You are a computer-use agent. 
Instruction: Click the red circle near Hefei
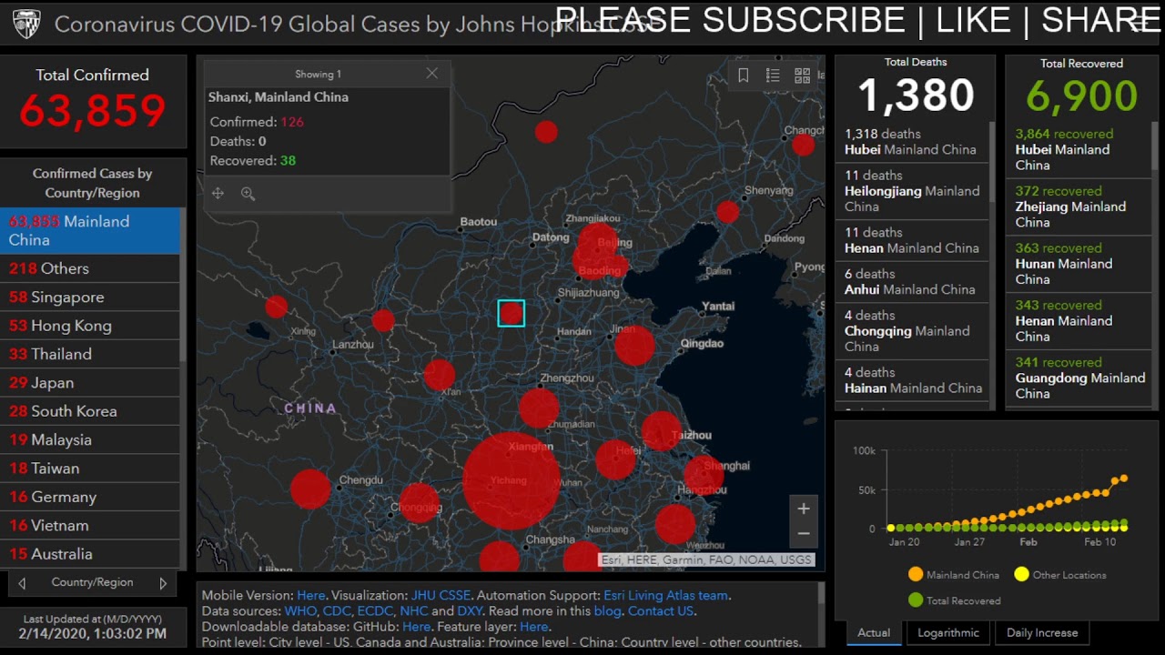click(615, 459)
